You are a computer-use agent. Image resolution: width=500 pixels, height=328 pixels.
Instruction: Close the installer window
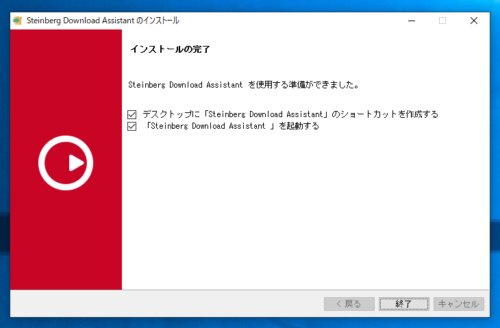click(474, 21)
